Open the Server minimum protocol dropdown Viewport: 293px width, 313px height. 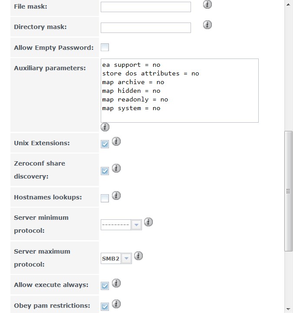[x=121, y=225]
